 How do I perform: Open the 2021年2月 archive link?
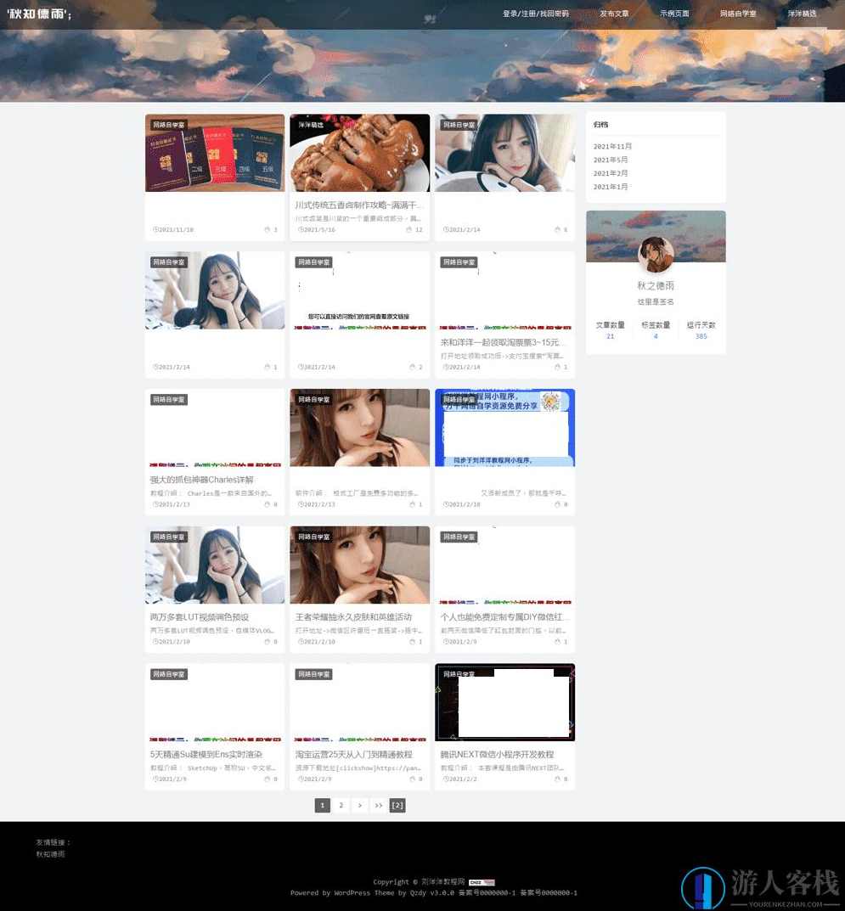(x=611, y=173)
